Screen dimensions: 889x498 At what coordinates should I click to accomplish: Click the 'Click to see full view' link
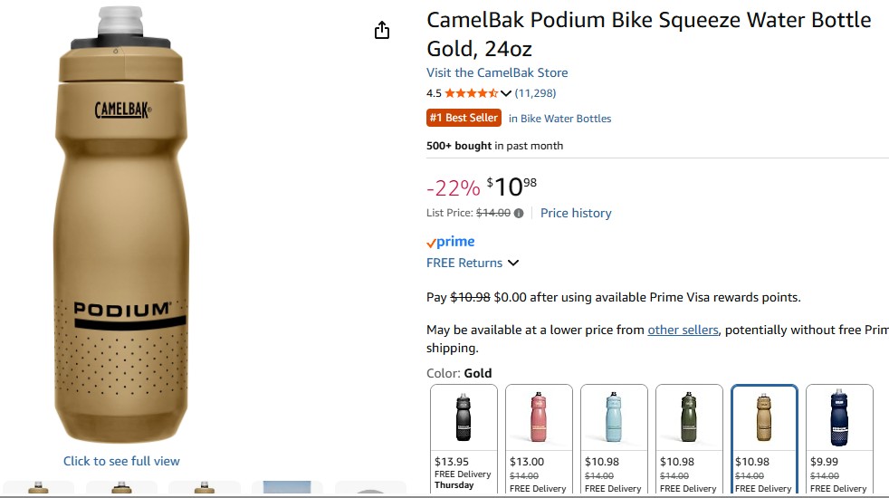[121, 461]
